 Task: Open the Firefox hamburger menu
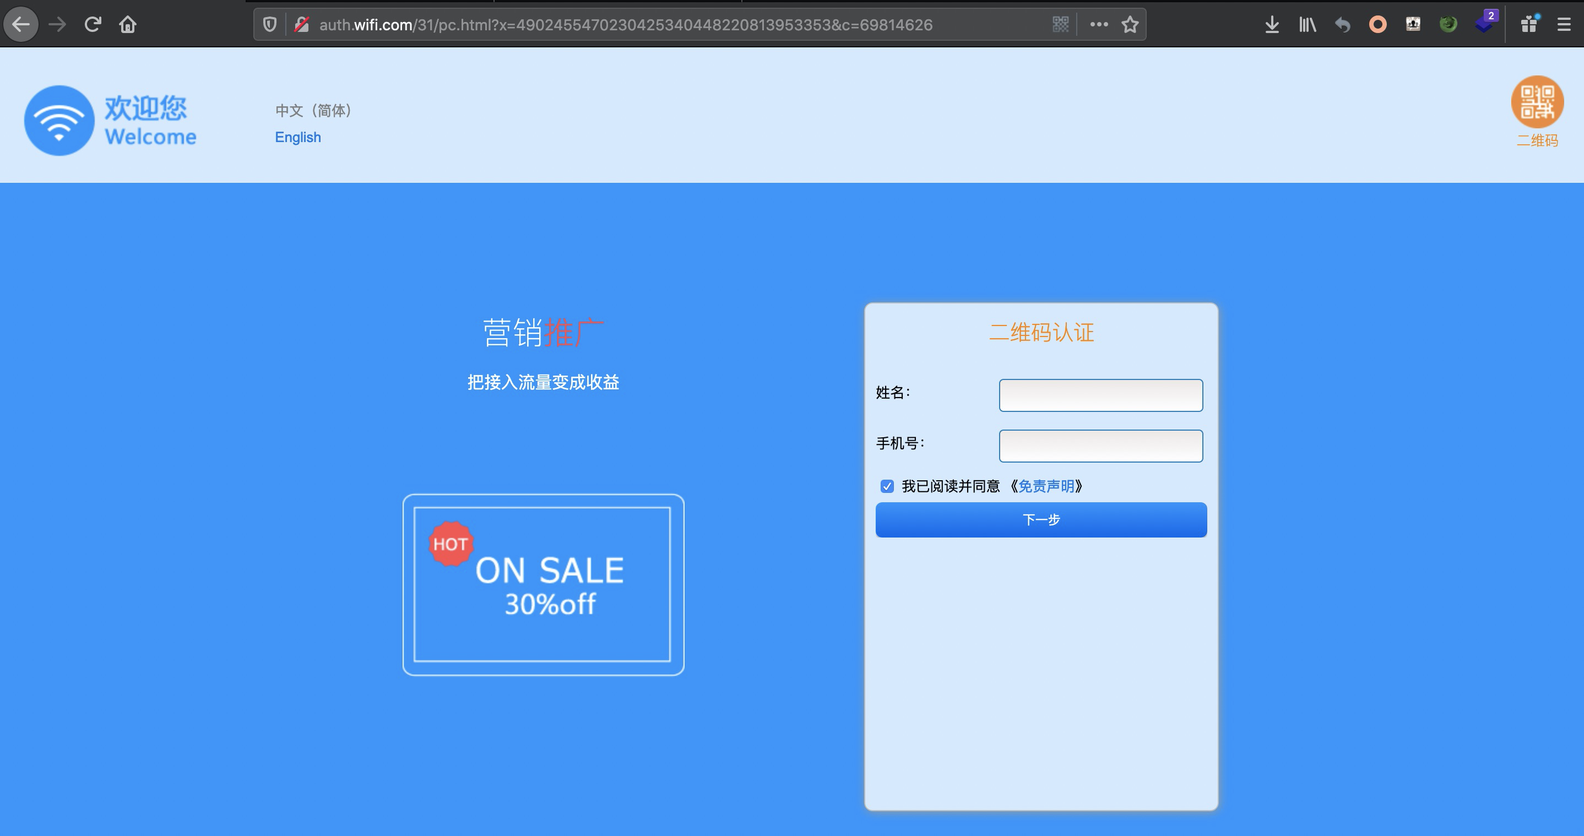[1564, 25]
